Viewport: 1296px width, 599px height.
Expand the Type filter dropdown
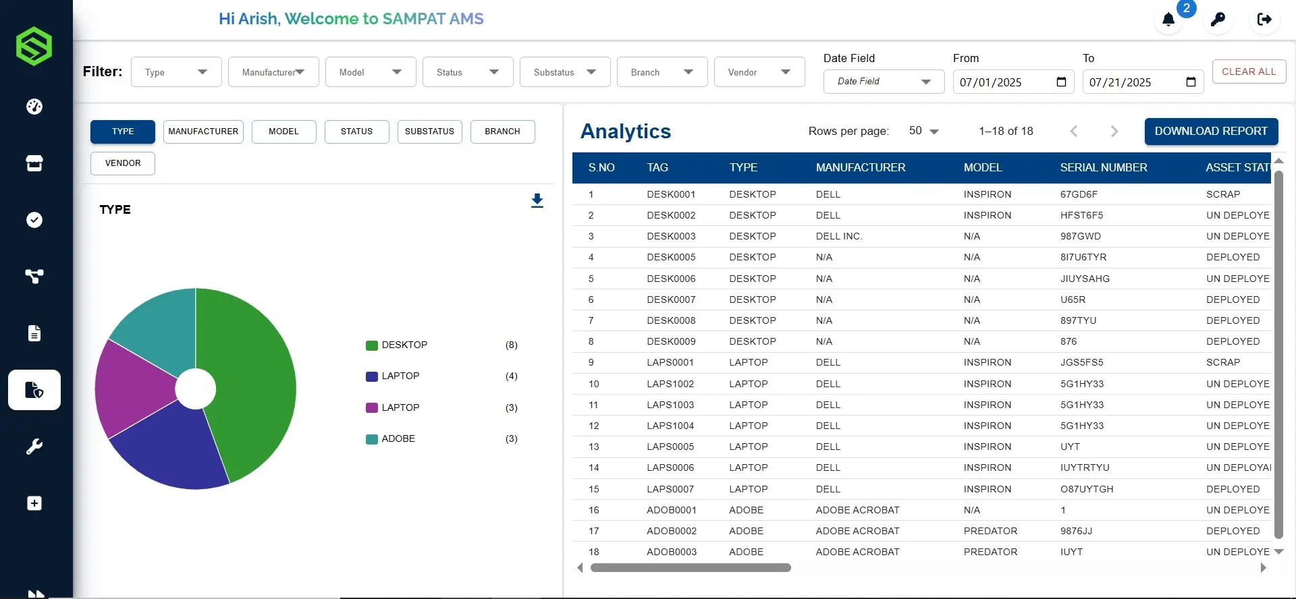point(176,72)
